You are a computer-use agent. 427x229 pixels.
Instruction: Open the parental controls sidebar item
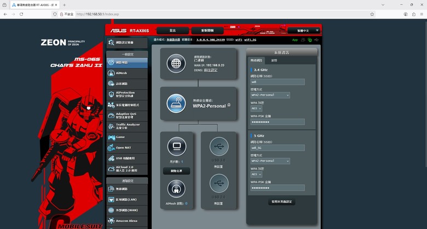(x=127, y=105)
